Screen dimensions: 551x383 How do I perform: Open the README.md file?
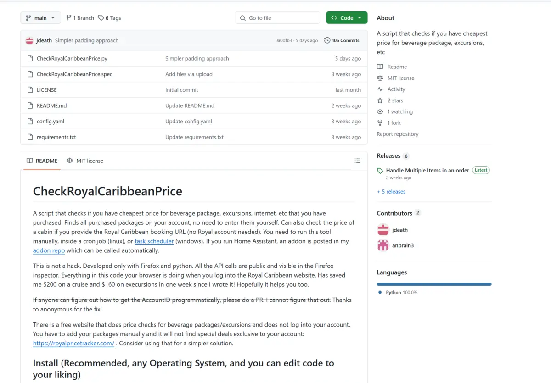coord(52,105)
